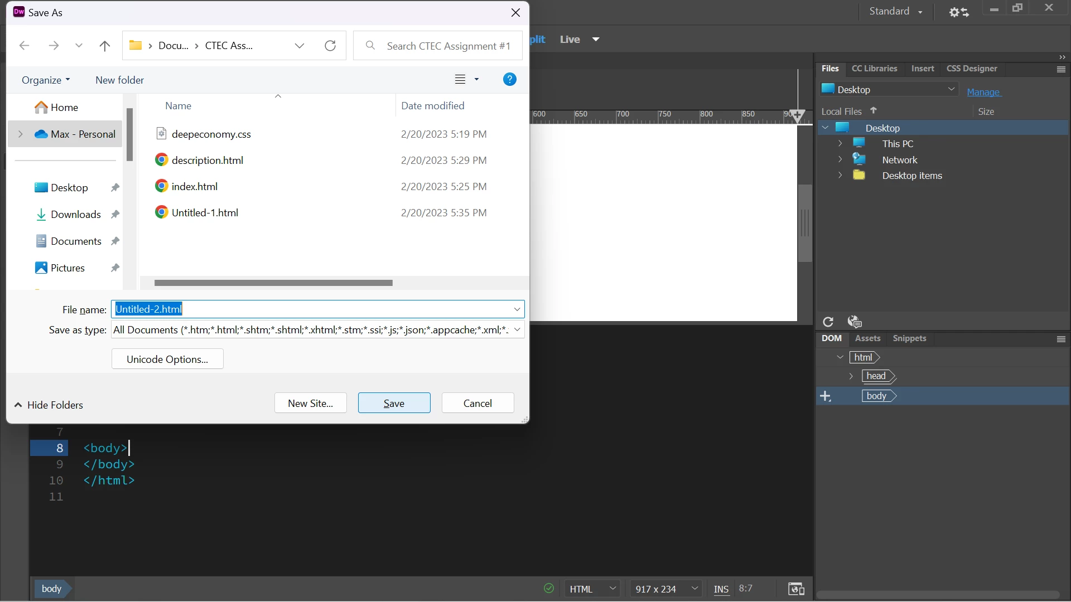The height and width of the screenshot is (602, 1071).
Task: Click the FTP log globe icon
Action: coord(855,322)
